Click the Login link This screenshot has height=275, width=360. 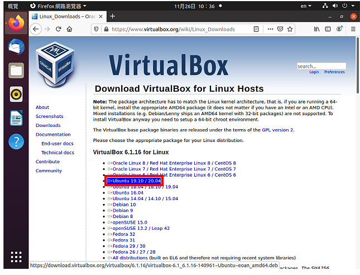314,72
